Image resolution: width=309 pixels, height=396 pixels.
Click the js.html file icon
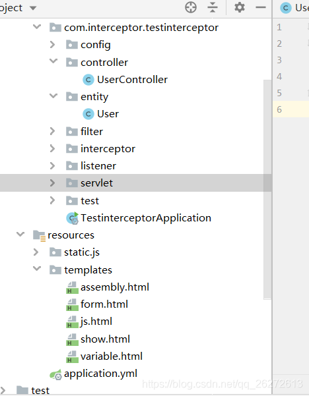[x=72, y=322]
